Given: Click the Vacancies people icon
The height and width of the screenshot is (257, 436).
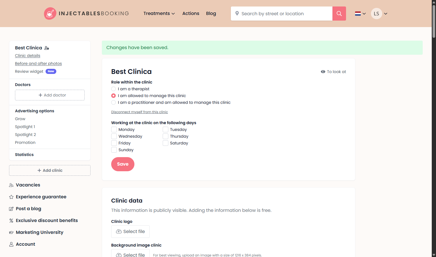Looking at the screenshot, I should pos(11,185).
